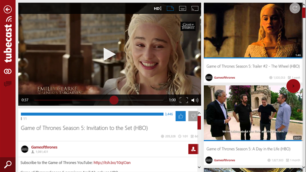Click the 1,827,600 views on Day in Life

click(x=275, y=160)
